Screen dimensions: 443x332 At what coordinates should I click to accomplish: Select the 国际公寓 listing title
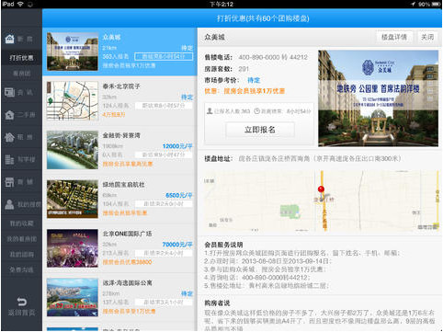click(127, 282)
